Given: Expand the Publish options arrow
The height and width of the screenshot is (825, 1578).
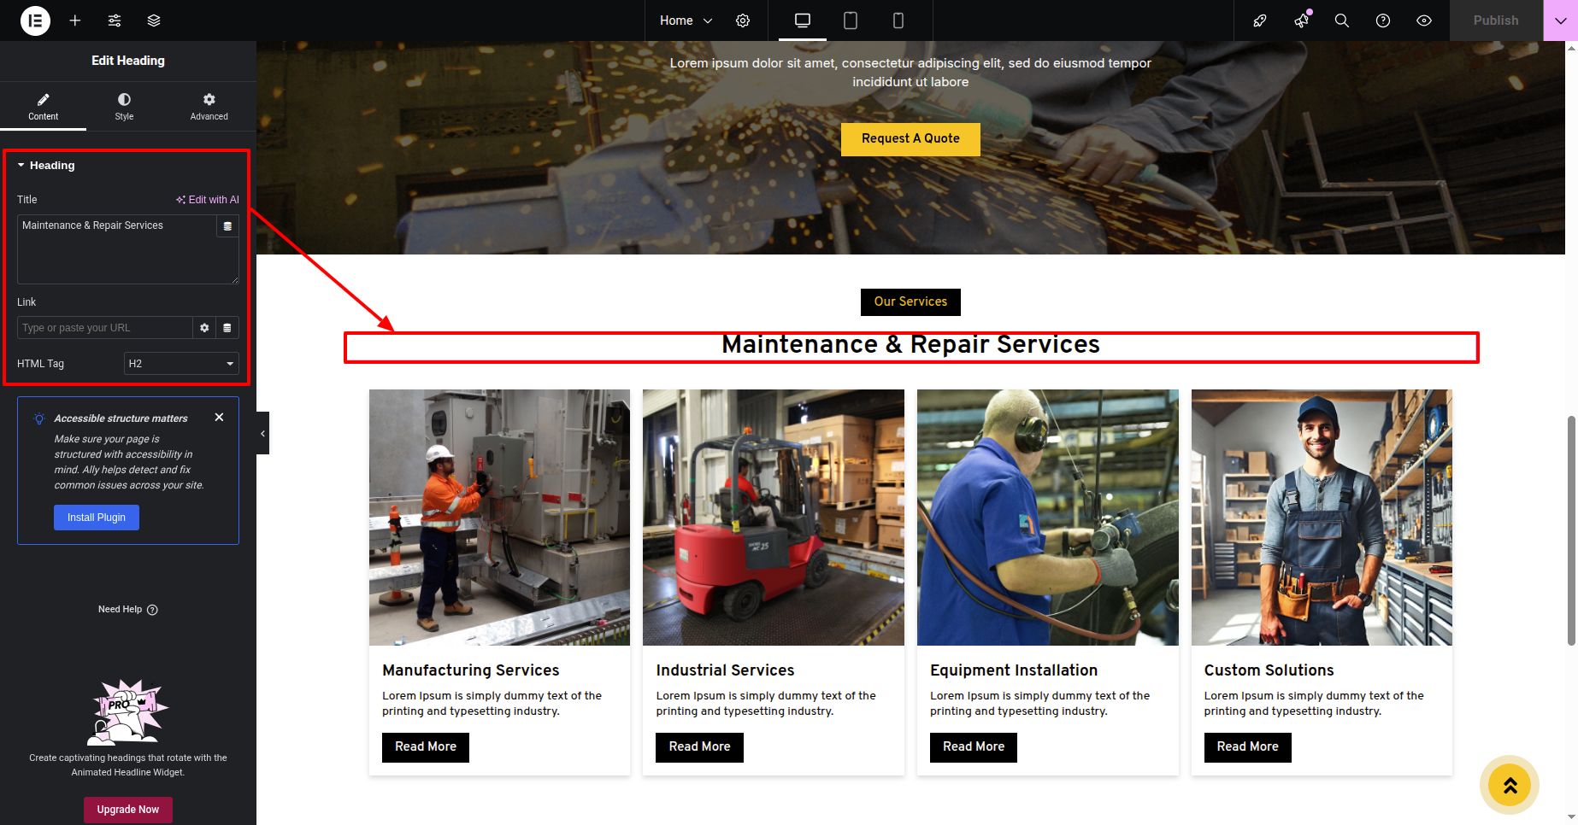Looking at the screenshot, I should click(x=1560, y=20).
